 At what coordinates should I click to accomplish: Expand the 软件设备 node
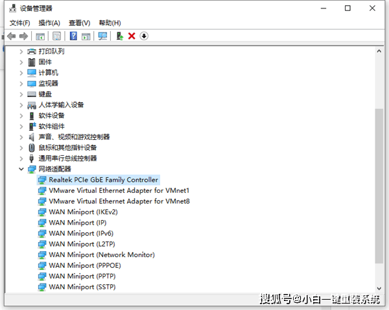tap(21, 116)
